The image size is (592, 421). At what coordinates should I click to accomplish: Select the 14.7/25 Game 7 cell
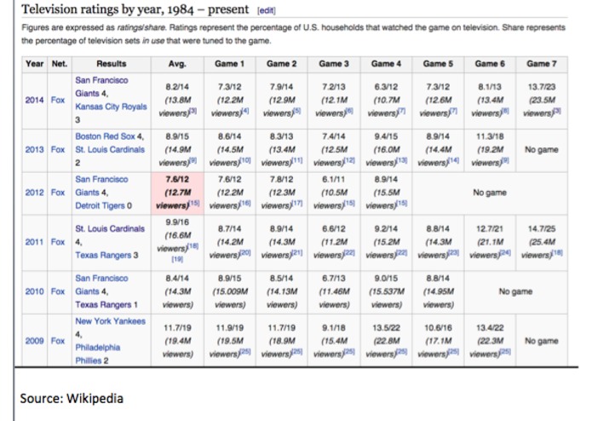pyautogui.click(x=542, y=242)
